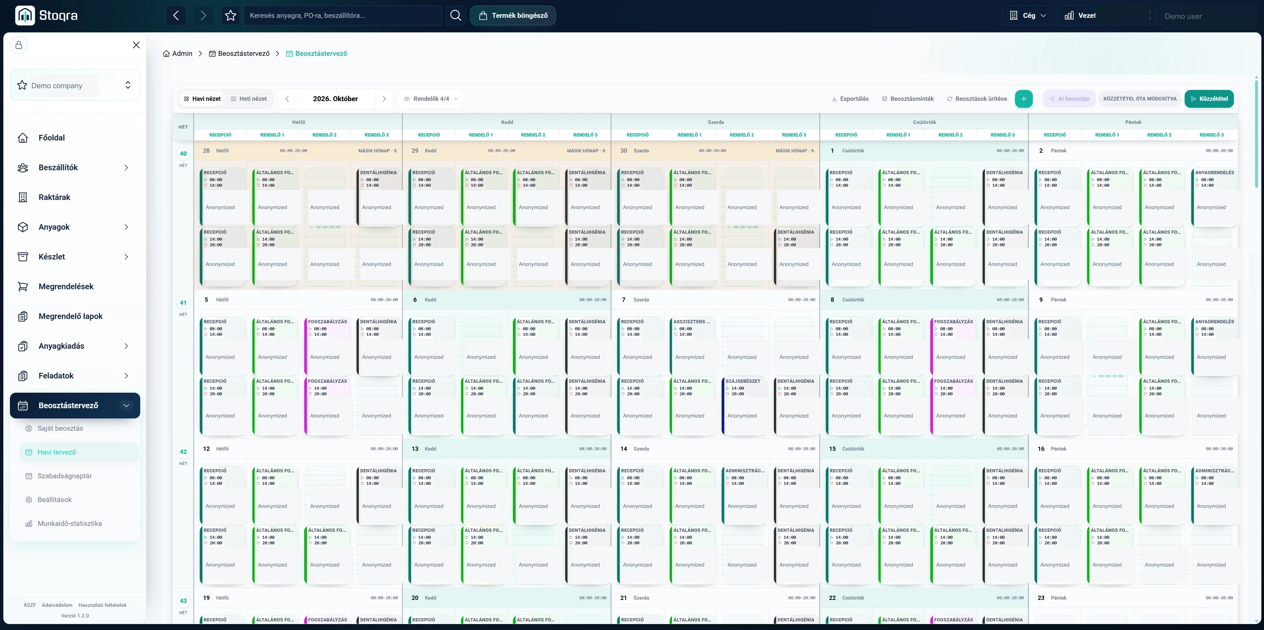Expand the Feladatok submenu chevron

click(x=126, y=376)
